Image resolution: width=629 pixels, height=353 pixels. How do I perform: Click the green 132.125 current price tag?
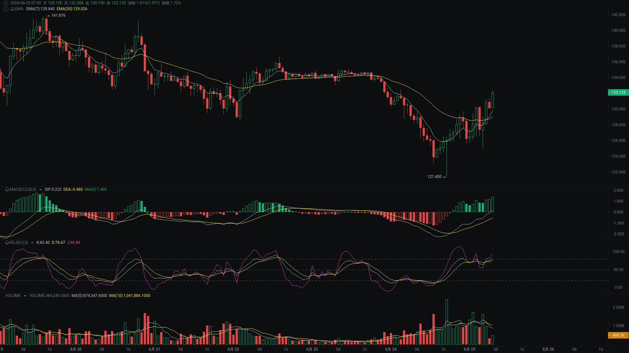[x=618, y=93]
